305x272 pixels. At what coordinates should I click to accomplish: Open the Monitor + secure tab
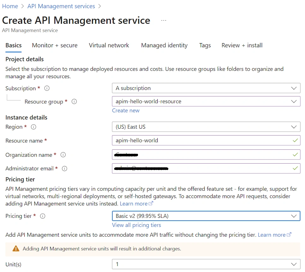pos(55,45)
